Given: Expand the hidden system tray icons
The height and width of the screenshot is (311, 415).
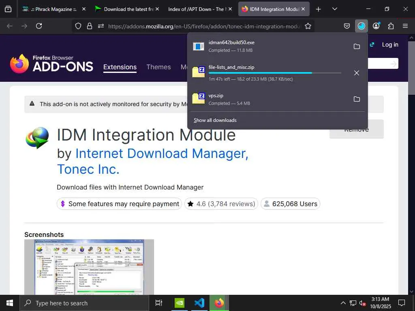Looking at the screenshot, I should tap(343, 303).
